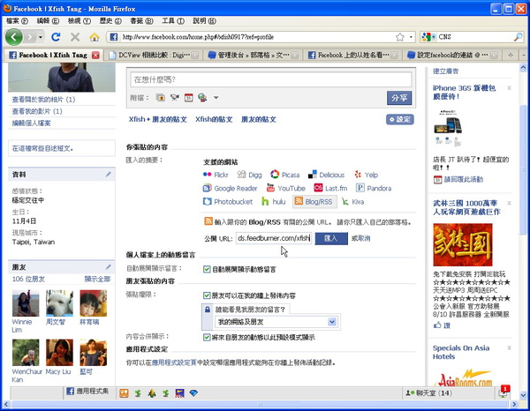Click the Firefox forward arrow button
The width and height of the screenshot is (530, 411).
(x=30, y=37)
